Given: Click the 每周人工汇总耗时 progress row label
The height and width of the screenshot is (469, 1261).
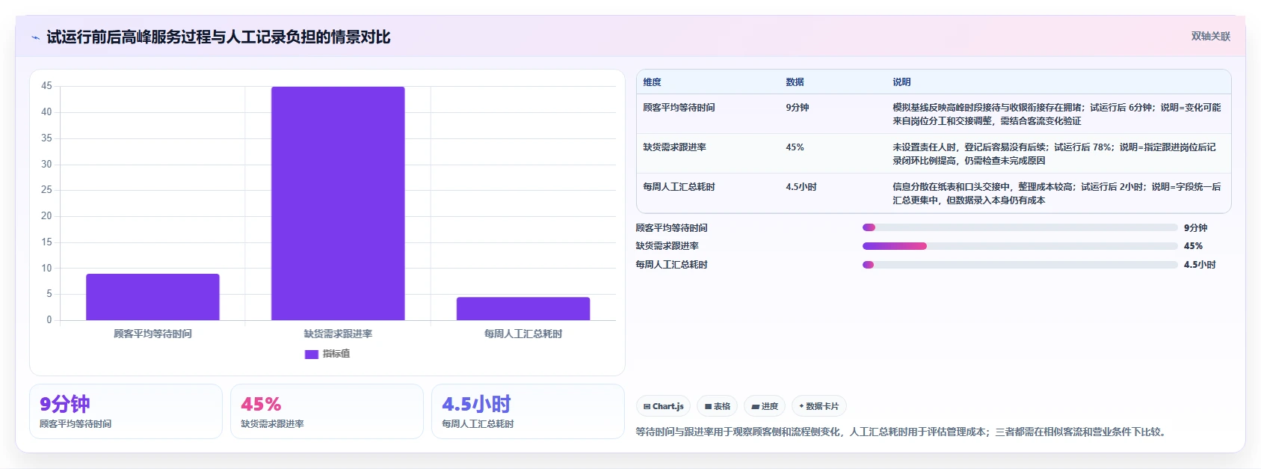Looking at the screenshot, I should [671, 265].
